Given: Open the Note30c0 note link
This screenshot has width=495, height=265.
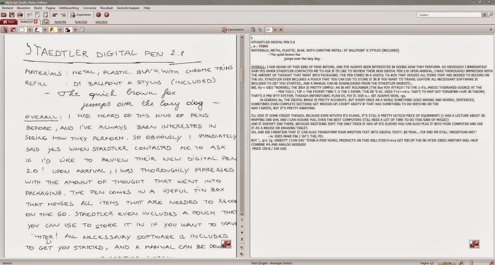Looking at the screenshot, I should tap(101, 22).
